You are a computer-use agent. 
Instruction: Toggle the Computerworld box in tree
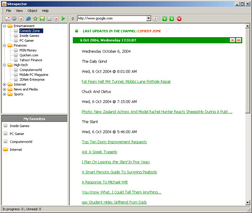16,70
